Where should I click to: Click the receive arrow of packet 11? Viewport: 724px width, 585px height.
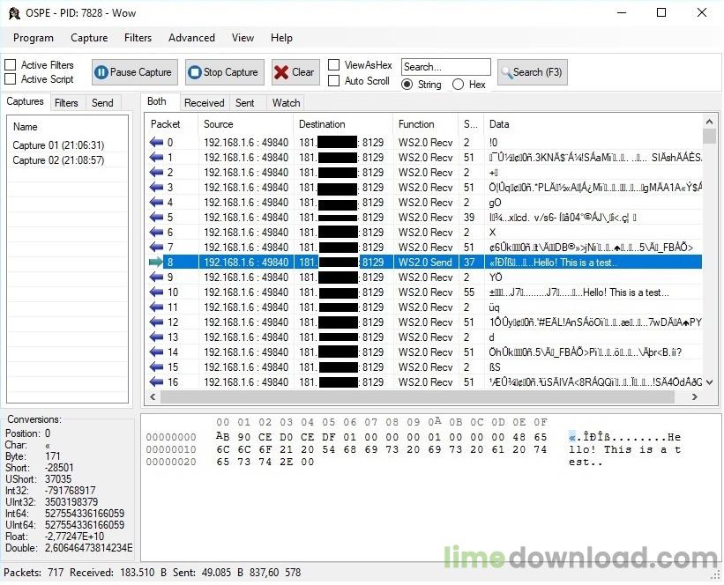click(156, 307)
